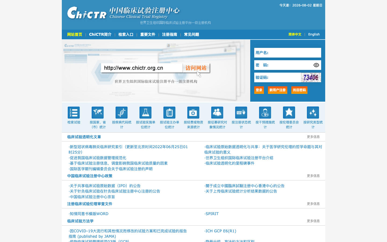Open the star 按伦理委员会统计 icon
The width and height of the screenshot is (387, 242).
[x=289, y=113]
